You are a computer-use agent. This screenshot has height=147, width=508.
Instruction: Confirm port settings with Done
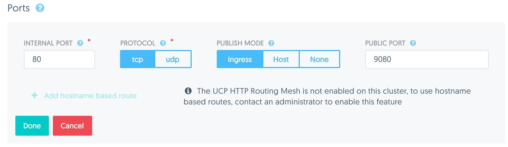(32, 125)
